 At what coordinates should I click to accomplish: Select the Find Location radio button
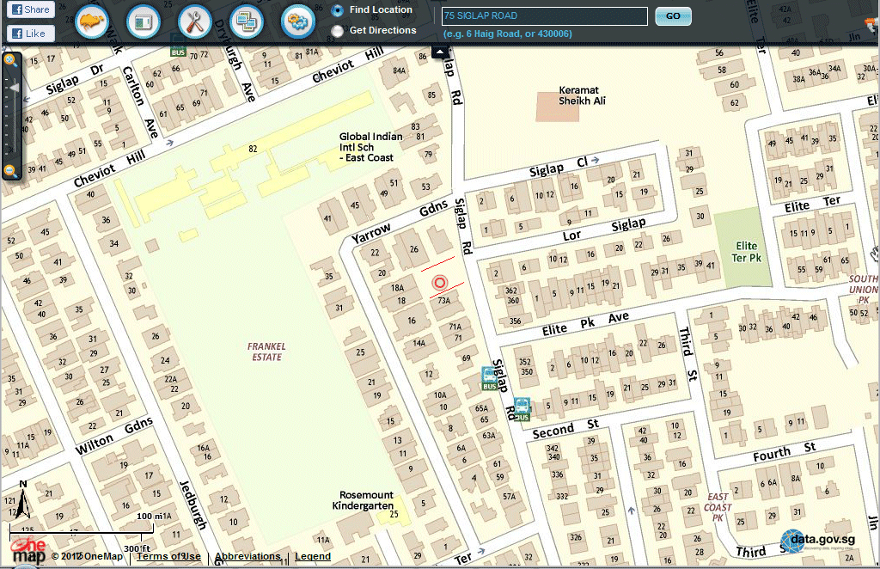[338, 10]
